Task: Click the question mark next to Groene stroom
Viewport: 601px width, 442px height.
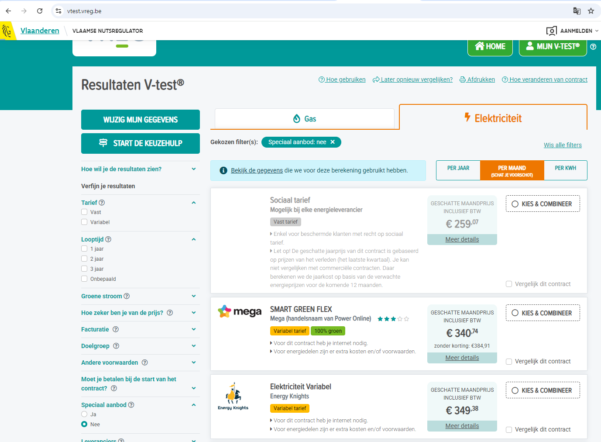Action: 127,296
